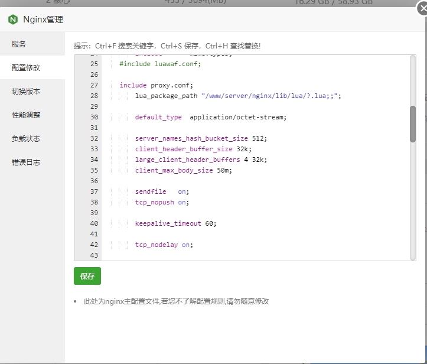Close the Nginx management dialog

coord(422,8)
